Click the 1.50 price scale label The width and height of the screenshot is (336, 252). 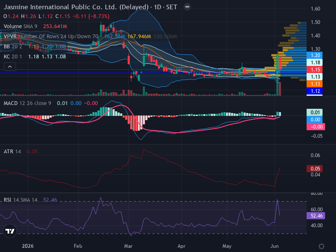pos(315,22)
